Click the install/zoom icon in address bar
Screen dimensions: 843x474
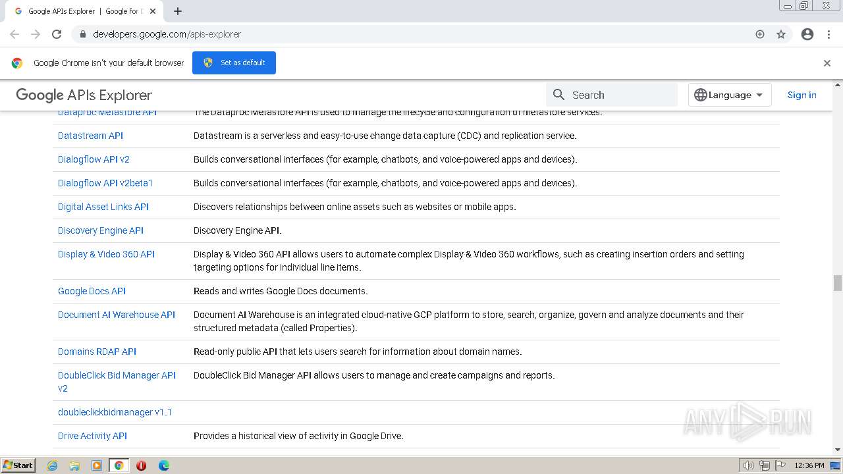760,34
